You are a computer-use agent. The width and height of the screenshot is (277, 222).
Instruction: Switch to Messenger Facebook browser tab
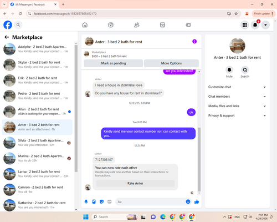(x=34, y=4)
